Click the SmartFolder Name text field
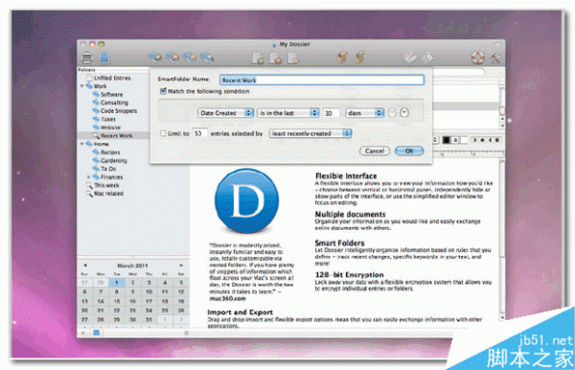This screenshot has height=370, width=575. [x=322, y=80]
